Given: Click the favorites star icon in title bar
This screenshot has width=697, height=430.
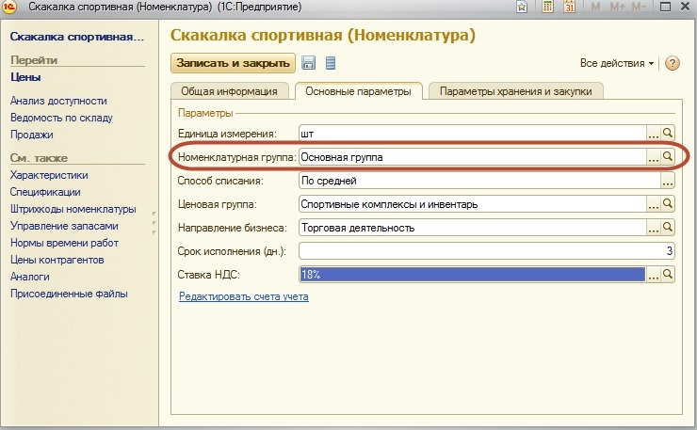Looking at the screenshot, I should click(x=522, y=8).
